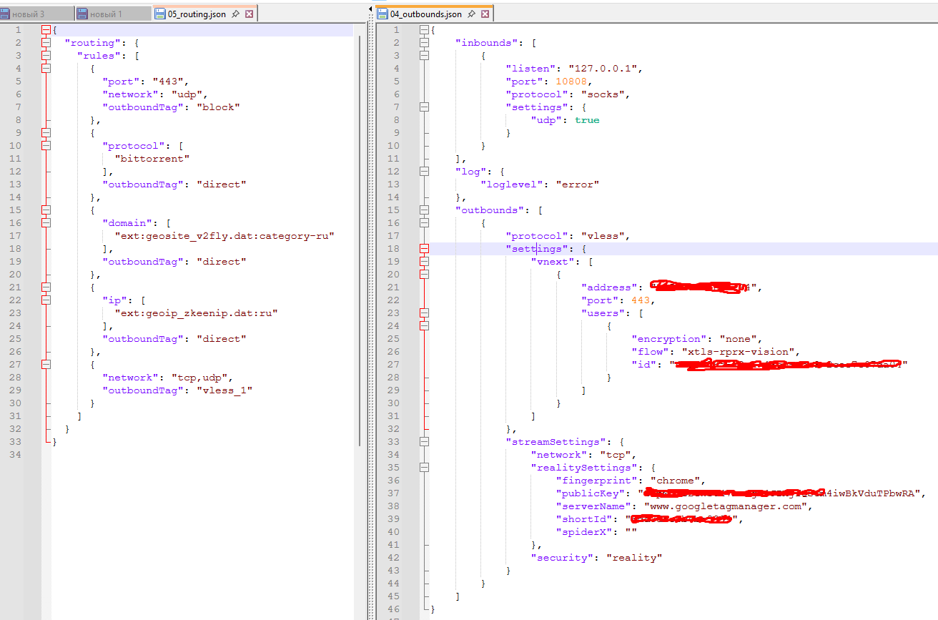
Task: Fold the "realitySettings" block
Action: [424, 468]
